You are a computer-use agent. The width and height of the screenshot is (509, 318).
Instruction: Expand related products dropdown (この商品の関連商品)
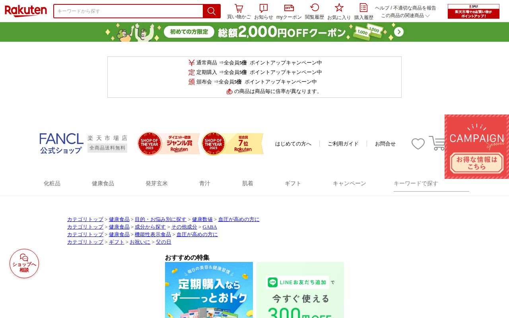pos(405,16)
